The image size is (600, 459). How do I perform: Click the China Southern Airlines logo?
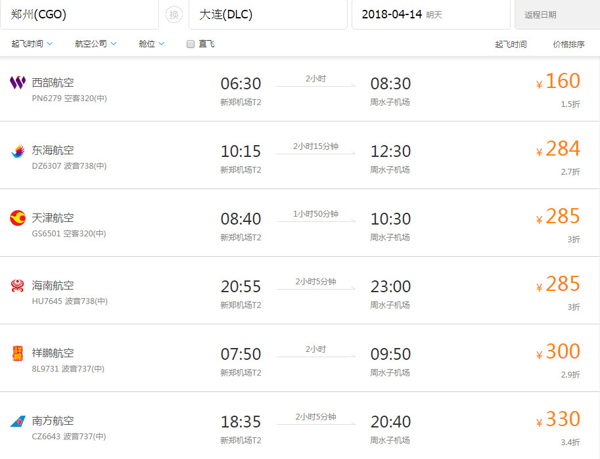tap(18, 421)
